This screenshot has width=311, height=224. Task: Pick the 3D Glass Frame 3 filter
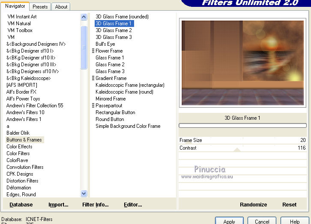coord(114,37)
